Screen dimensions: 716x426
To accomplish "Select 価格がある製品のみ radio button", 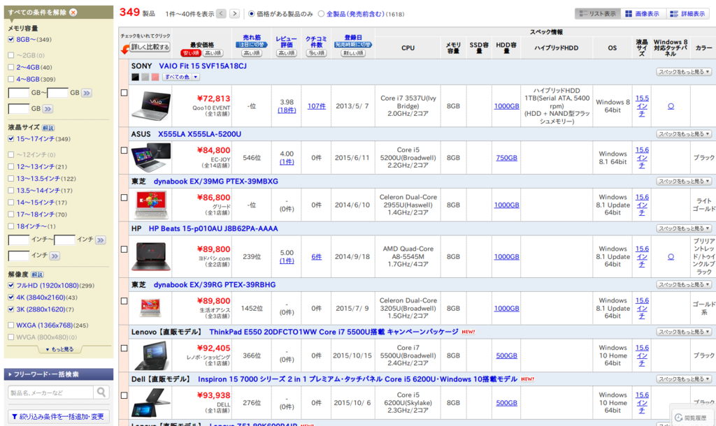I will [251, 14].
